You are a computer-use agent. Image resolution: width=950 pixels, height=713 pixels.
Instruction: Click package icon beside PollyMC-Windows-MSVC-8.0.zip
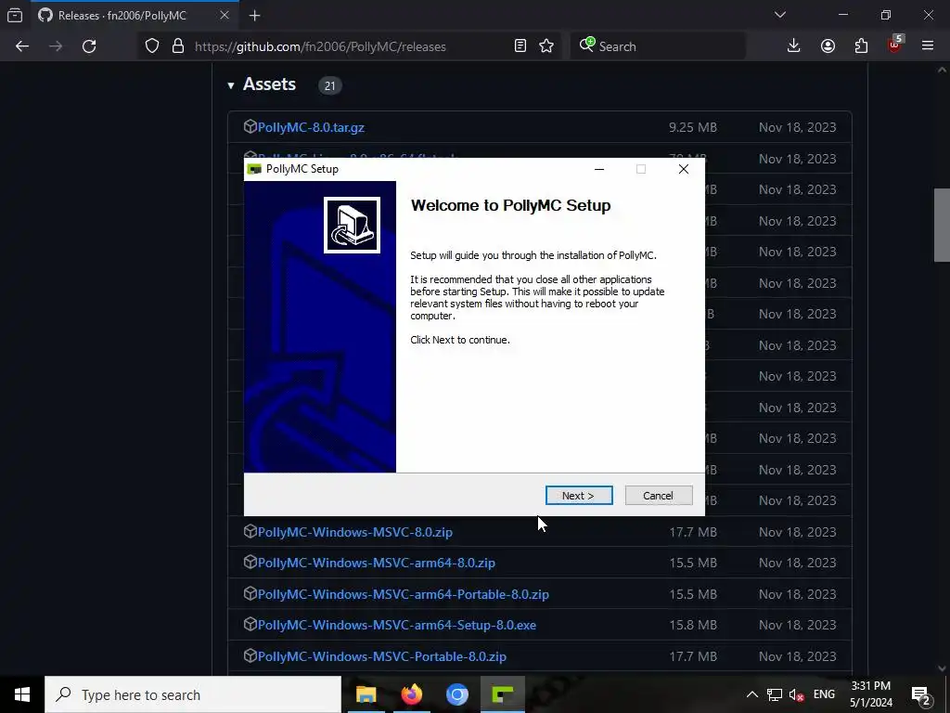pos(250,531)
